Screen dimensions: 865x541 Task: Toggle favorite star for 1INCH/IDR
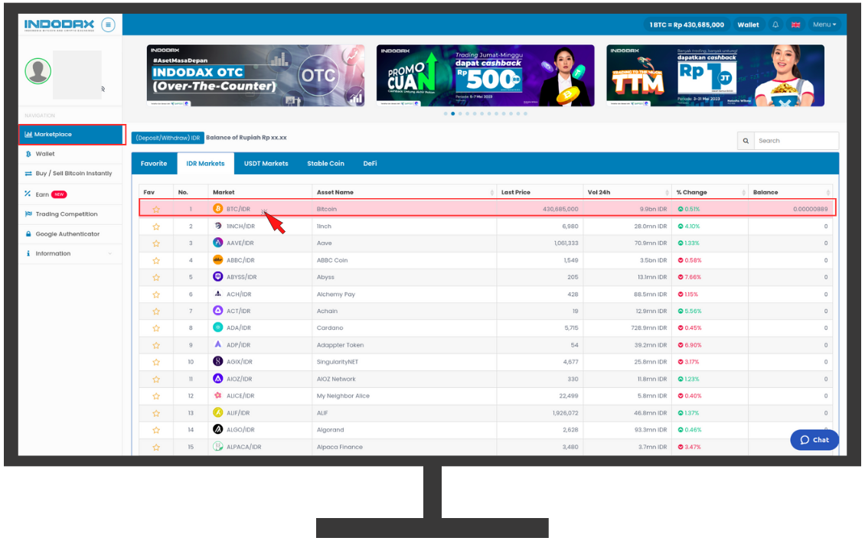pos(156,227)
